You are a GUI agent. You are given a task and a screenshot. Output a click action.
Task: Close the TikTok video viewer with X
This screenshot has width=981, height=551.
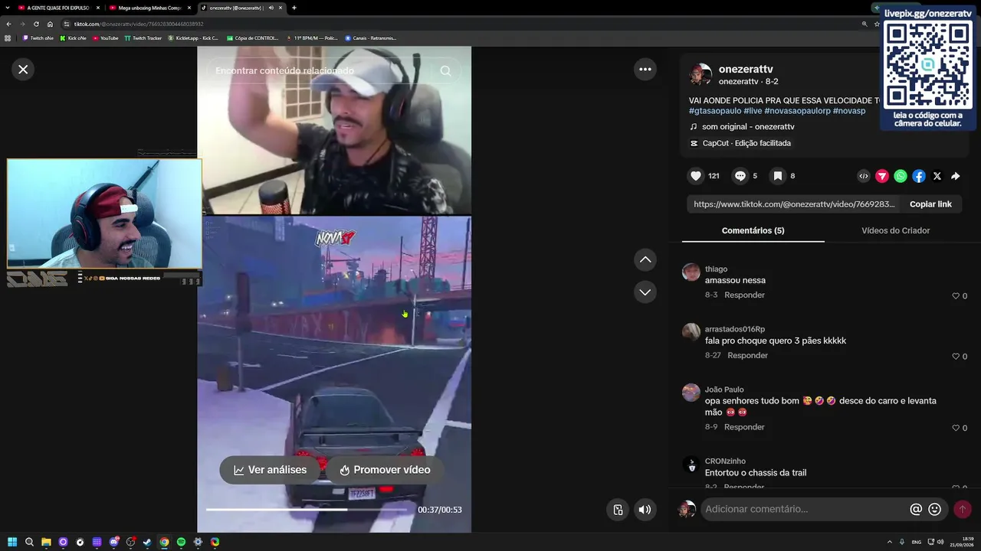[x=23, y=70]
